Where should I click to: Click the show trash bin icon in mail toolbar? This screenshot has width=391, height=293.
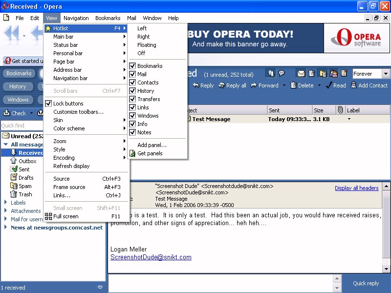coord(311,74)
